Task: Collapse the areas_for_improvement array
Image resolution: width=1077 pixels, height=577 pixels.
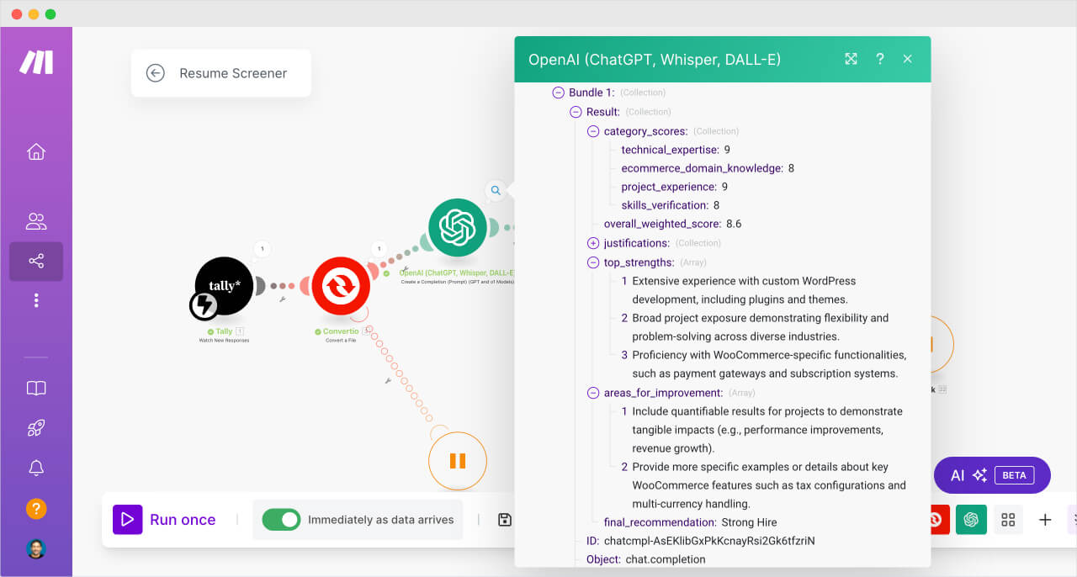Action: click(593, 393)
